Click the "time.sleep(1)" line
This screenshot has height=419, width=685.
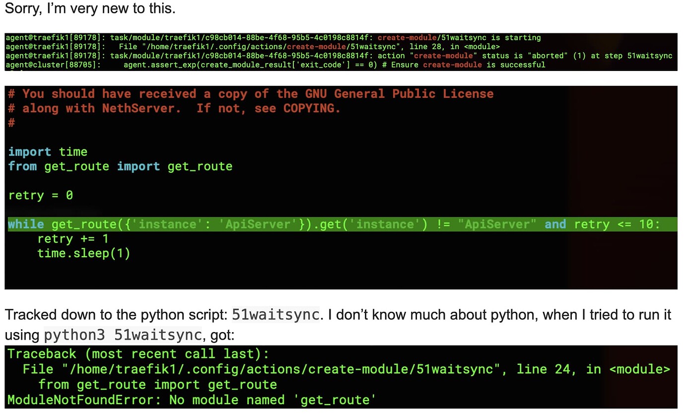click(x=84, y=254)
